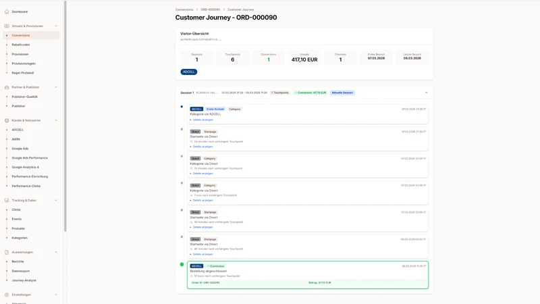
Task: Collapse the Session 1 panel chevron
Action: [x=426, y=93]
